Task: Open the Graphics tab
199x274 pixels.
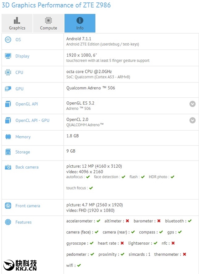Action: pyautogui.click(x=17, y=23)
